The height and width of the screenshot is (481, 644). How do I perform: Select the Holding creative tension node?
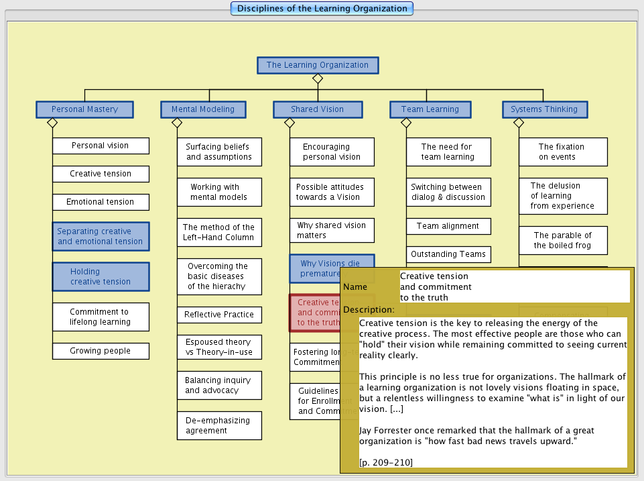pyautogui.click(x=101, y=276)
